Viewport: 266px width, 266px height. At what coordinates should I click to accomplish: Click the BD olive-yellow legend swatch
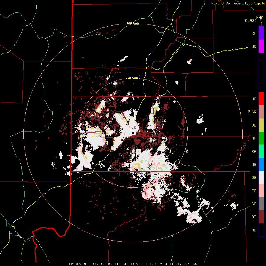click(x=261, y=125)
